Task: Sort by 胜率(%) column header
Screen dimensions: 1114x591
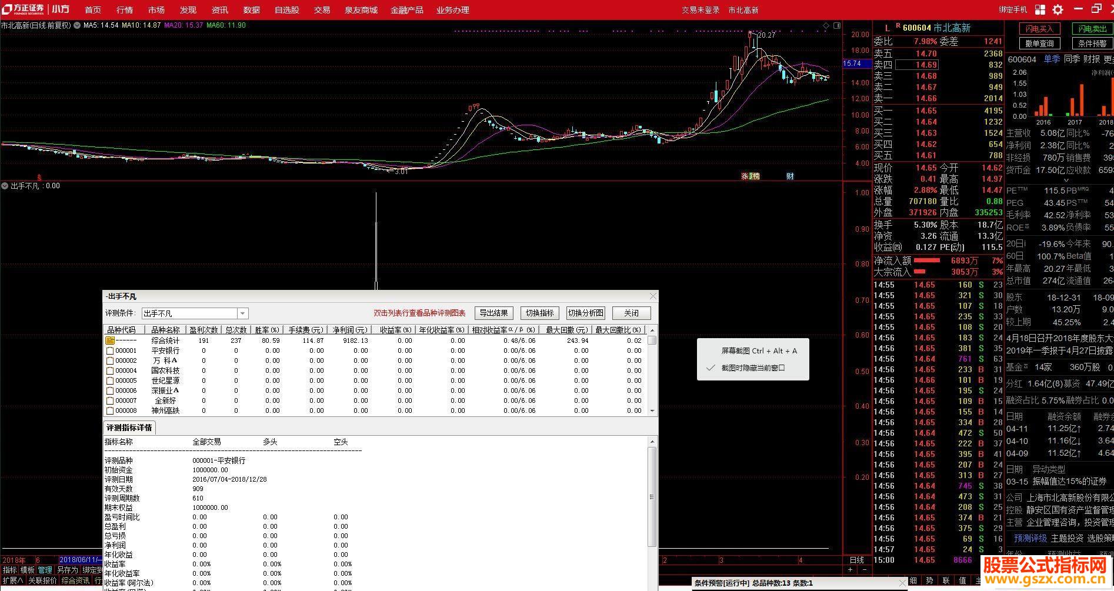Action: coord(267,330)
